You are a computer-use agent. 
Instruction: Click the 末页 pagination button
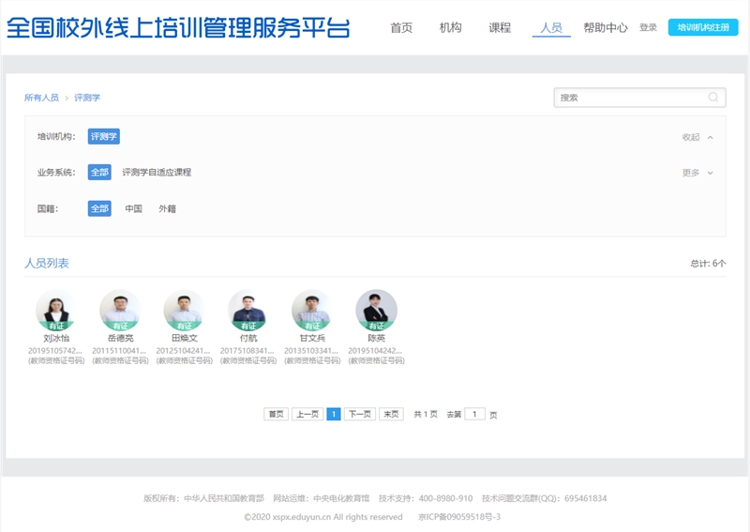(x=391, y=414)
